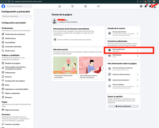159x128 pixels.
Task: Open the Gaming icon in top bar
Action: (x=98, y=6)
